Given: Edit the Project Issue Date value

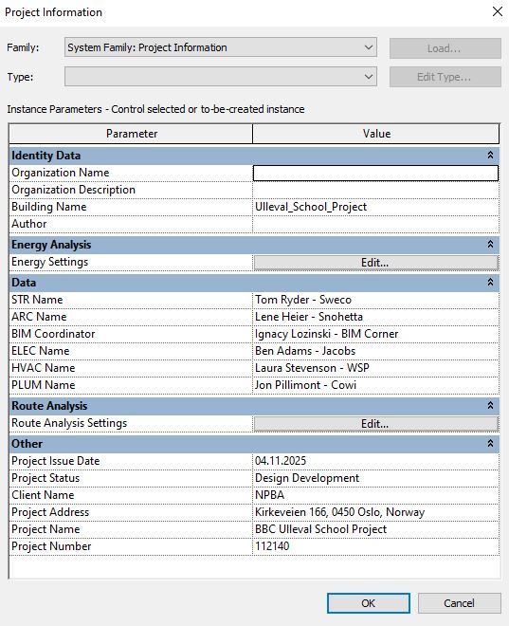Looking at the screenshot, I should (375, 461).
